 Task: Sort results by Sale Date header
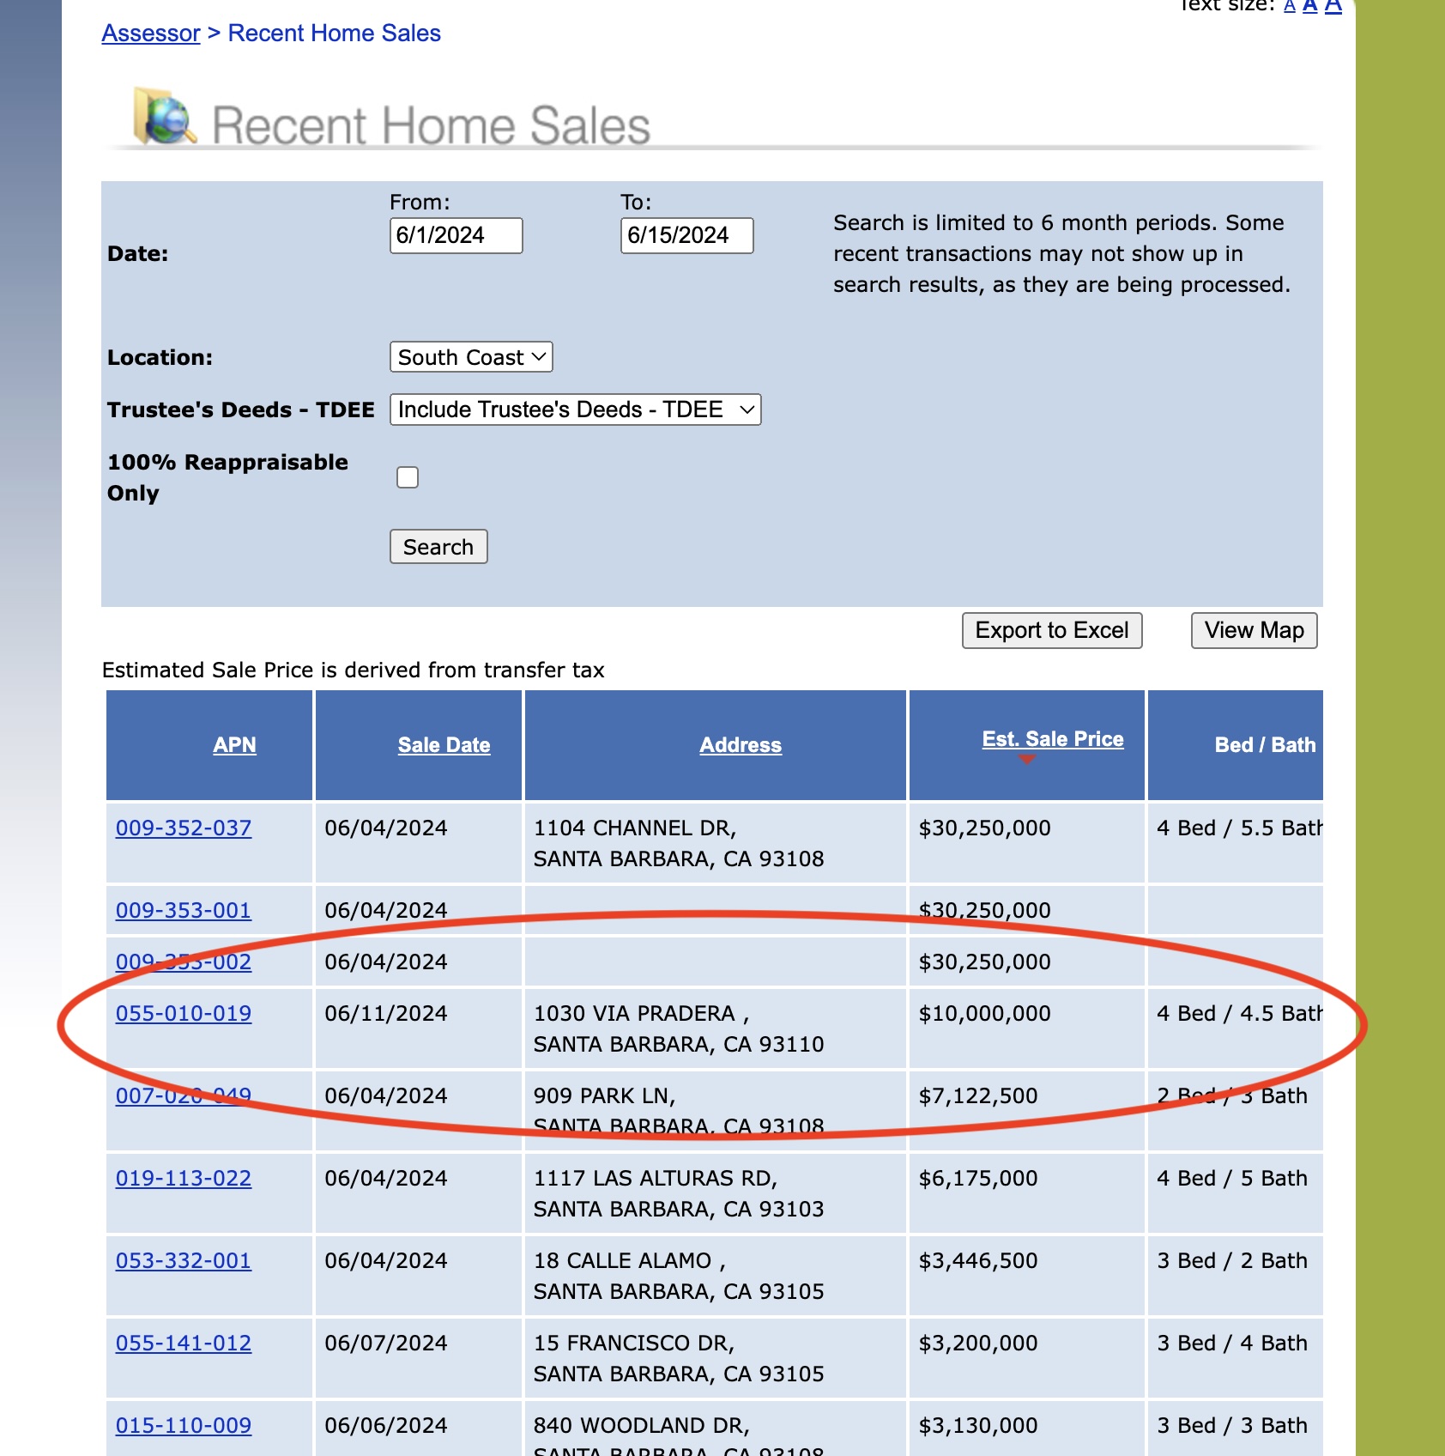444,745
